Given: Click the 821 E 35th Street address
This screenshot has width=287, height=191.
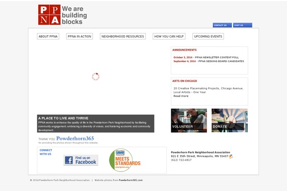Looking at the screenshot, I should 199,156.
